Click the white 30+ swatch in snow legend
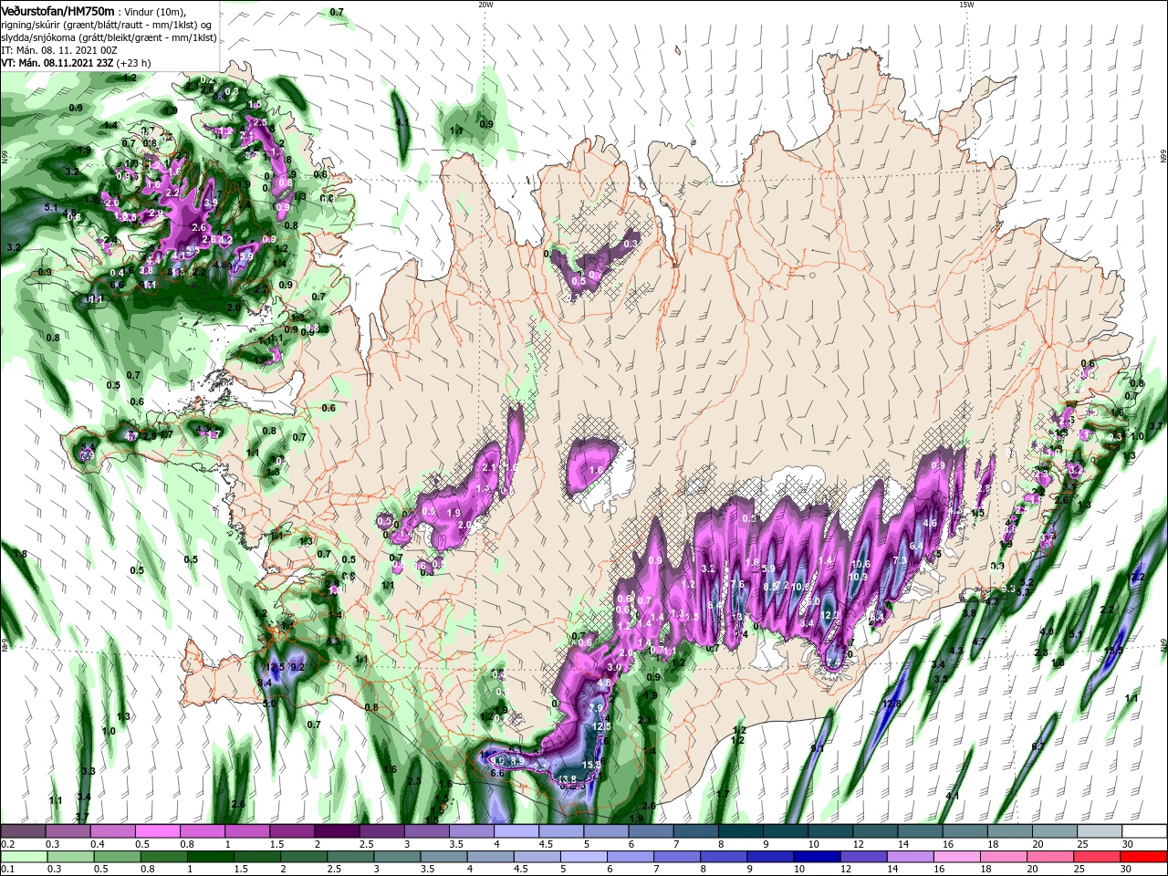This screenshot has width=1168, height=876. (1144, 831)
